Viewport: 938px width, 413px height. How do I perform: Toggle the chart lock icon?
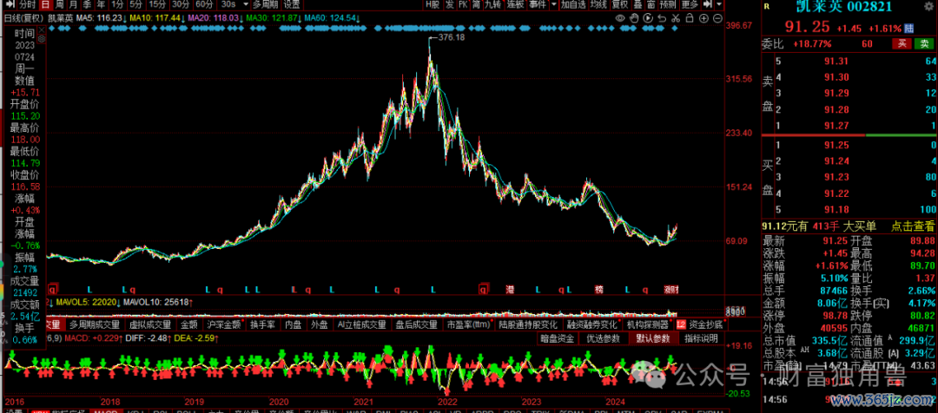pos(690,18)
